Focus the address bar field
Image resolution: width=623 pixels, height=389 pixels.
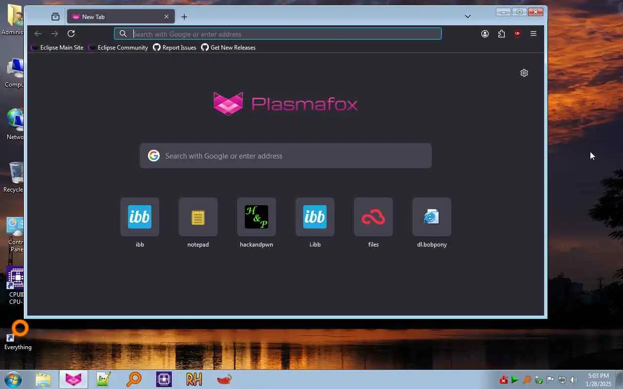tap(278, 34)
